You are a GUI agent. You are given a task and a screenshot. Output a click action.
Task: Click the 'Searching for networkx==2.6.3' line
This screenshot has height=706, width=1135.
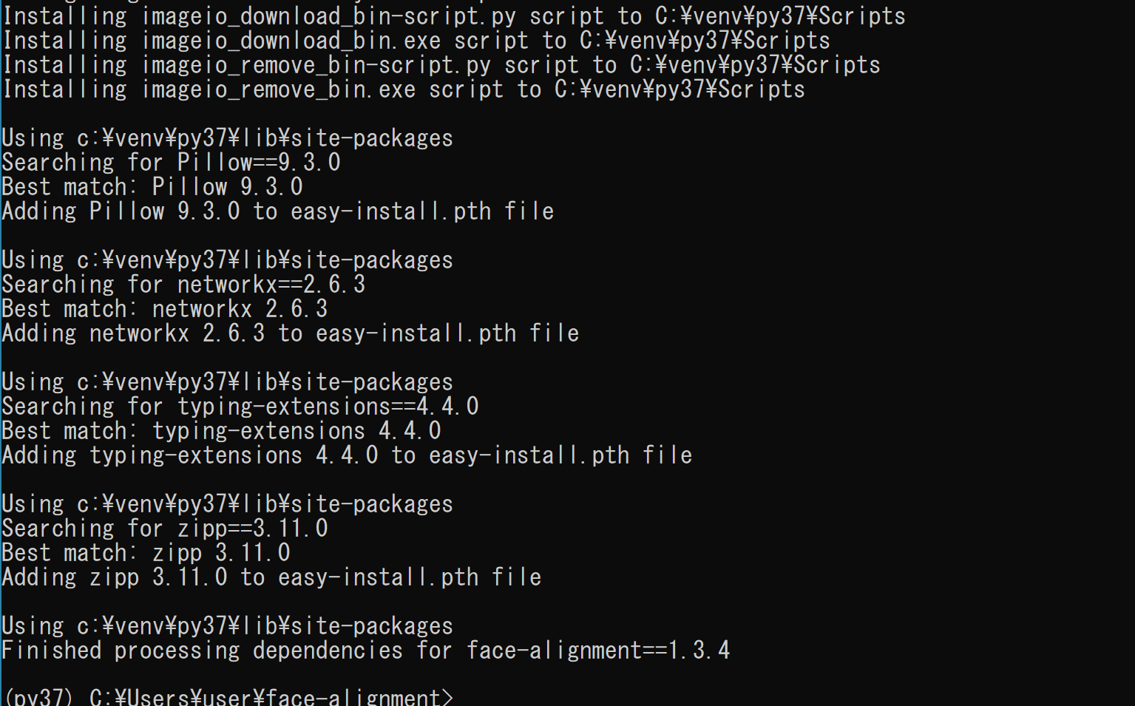(x=184, y=284)
